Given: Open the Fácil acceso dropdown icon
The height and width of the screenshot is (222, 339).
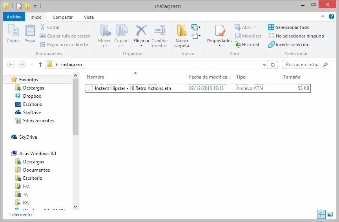Looking at the screenshot, I should tap(196, 36).
